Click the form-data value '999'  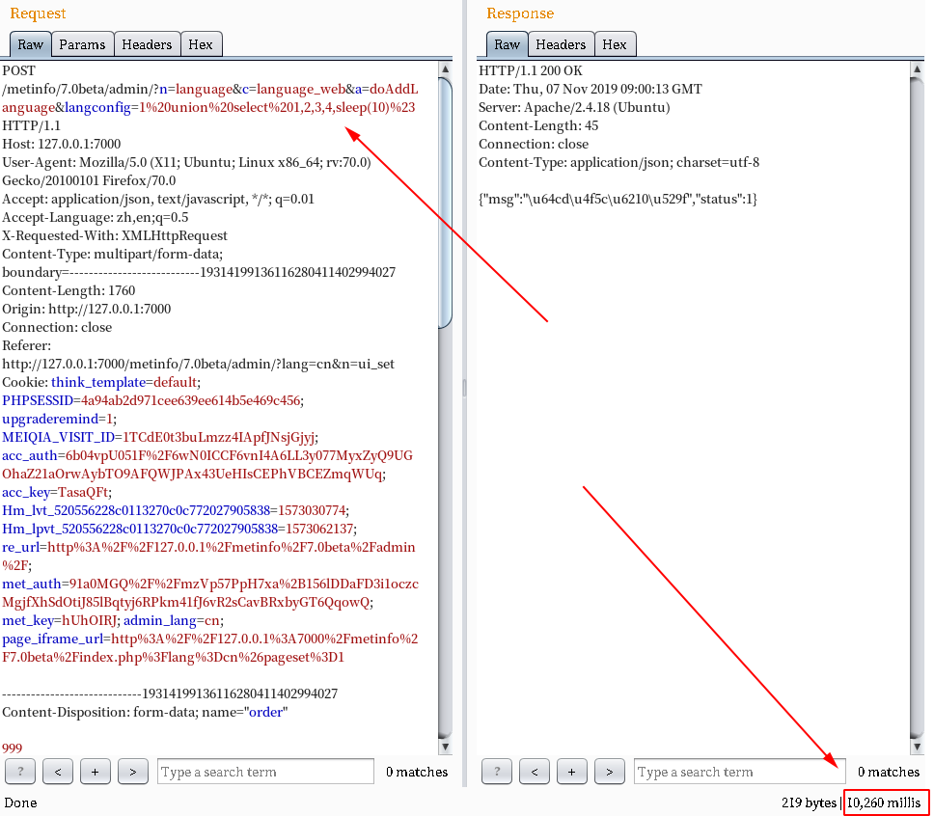[x=12, y=748]
